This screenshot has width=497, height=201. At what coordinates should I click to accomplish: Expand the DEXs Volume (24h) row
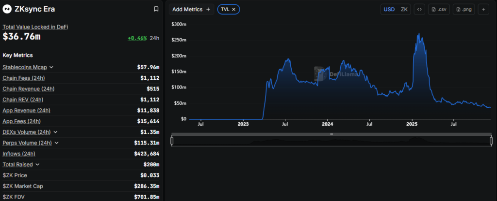click(55, 132)
